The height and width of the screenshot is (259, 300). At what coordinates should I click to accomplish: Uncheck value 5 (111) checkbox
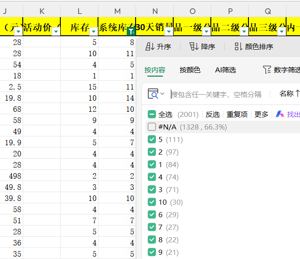[x=152, y=139]
